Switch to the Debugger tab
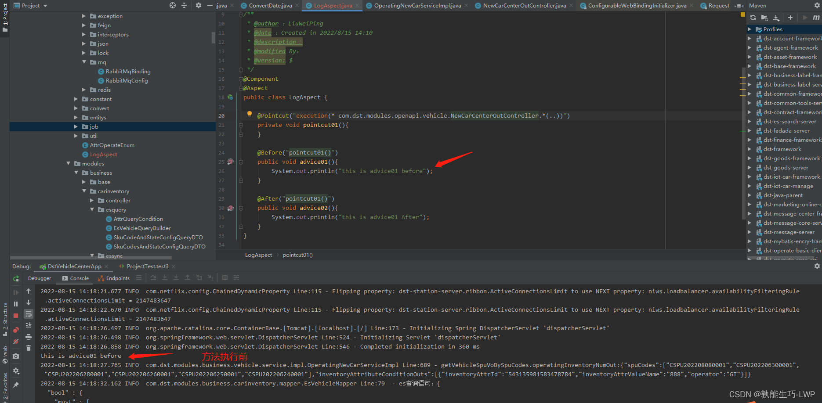The image size is (822, 403). pyautogui.click(x=39, y=278)
